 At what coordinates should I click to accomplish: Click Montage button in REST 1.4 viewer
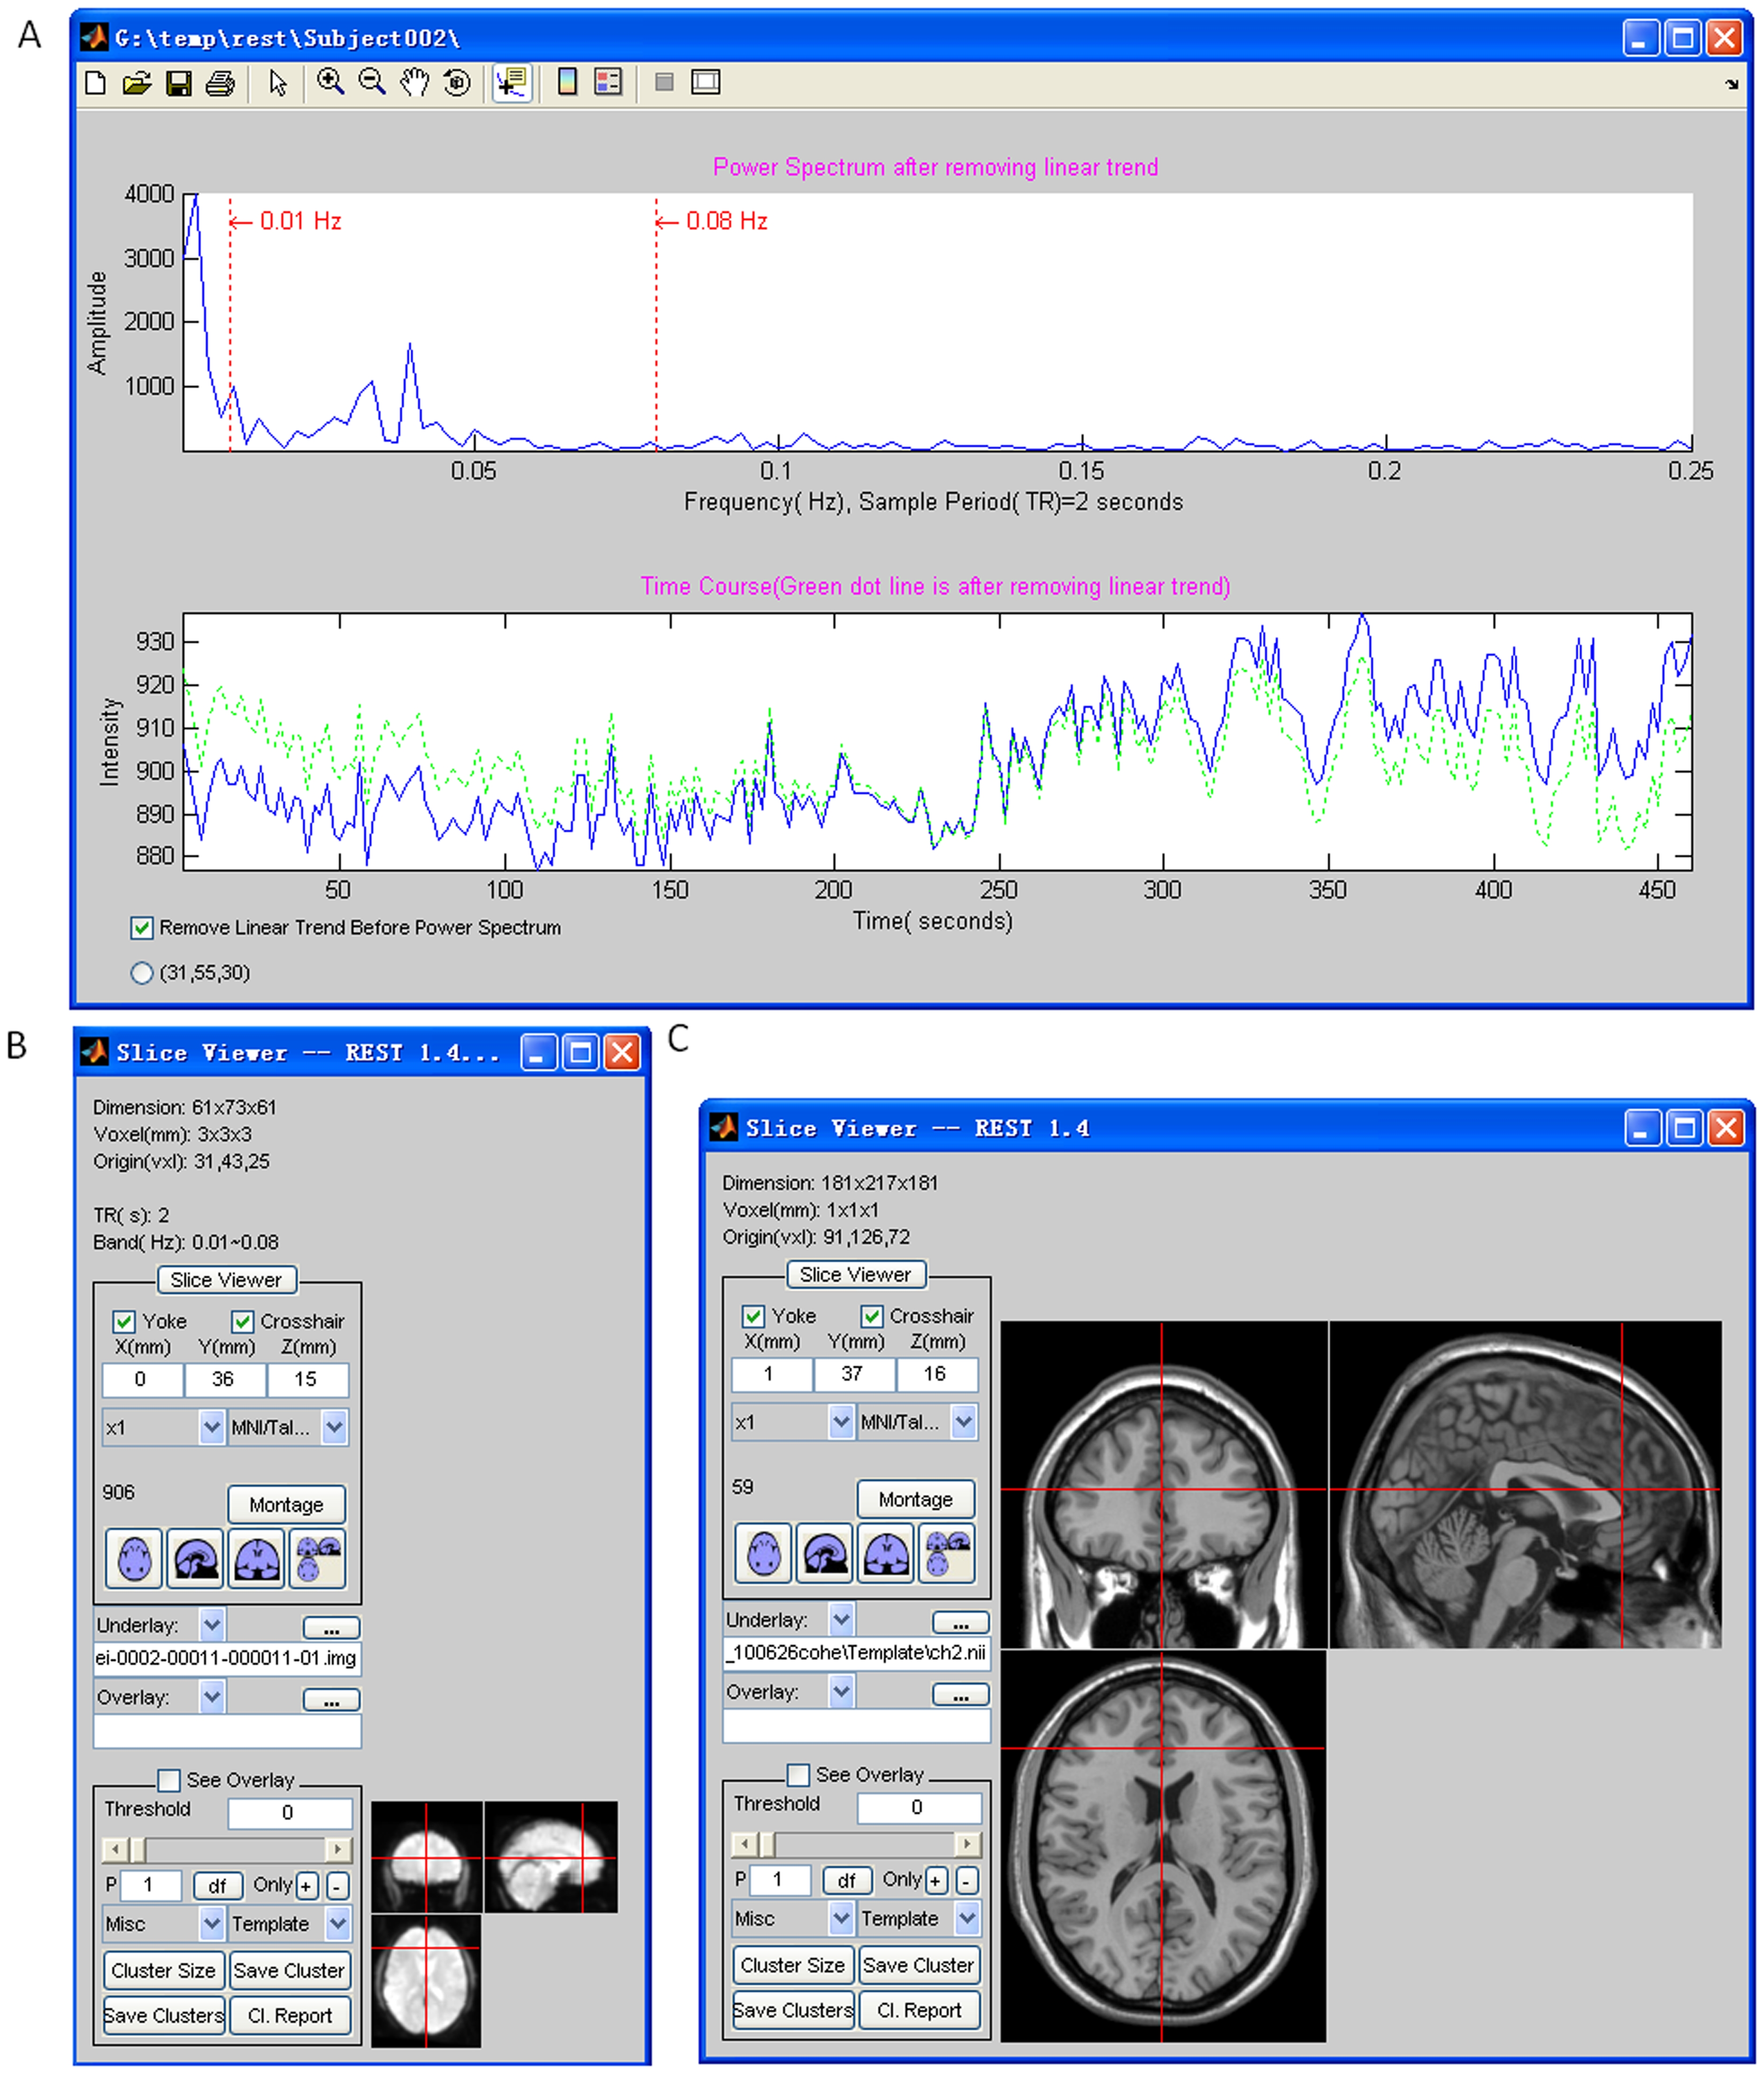point(916,1500)
